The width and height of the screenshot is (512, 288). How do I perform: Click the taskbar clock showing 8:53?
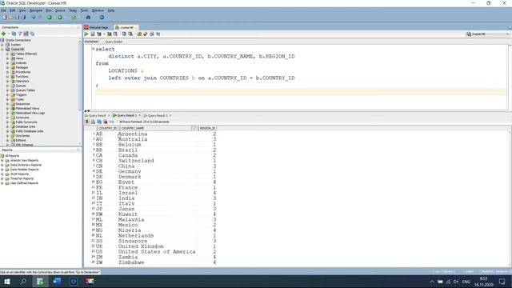483,282
